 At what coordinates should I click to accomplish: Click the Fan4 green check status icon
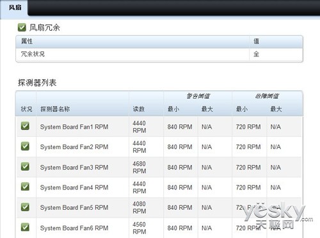25,187
